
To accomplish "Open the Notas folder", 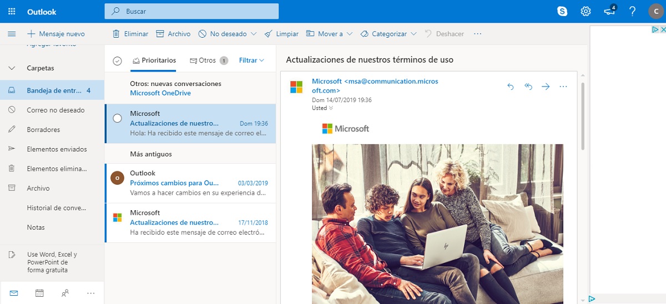I will (x=52, y=227).
